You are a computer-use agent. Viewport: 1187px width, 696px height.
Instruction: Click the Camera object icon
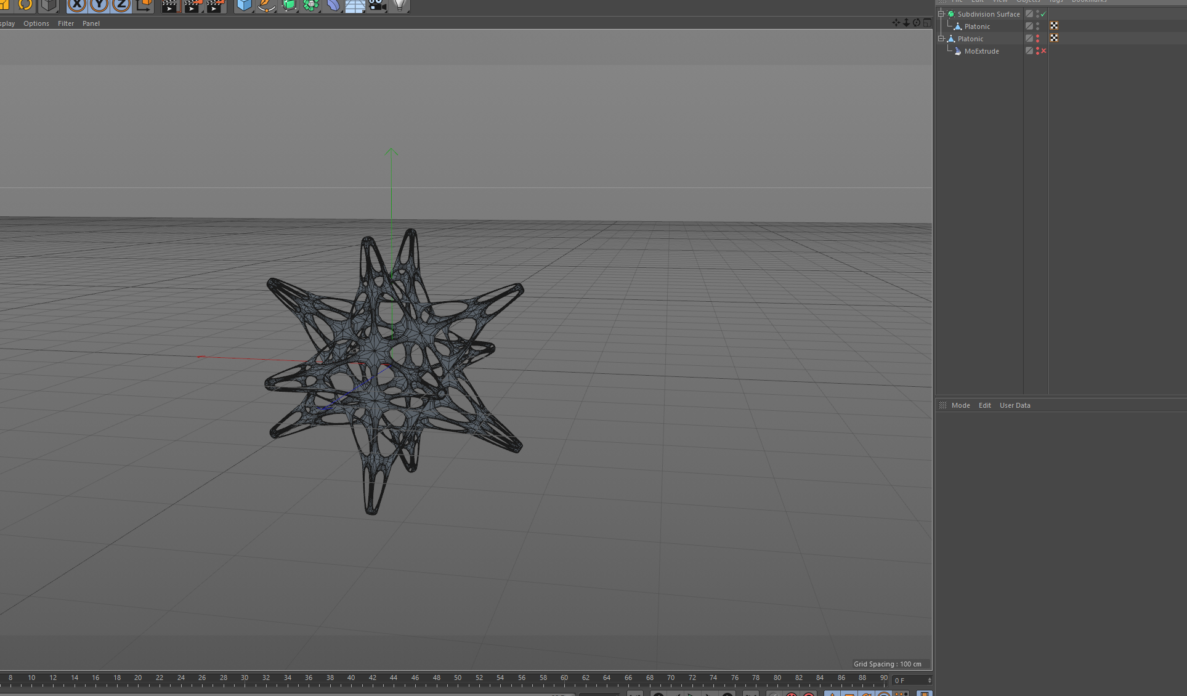(x=377, y=5)
